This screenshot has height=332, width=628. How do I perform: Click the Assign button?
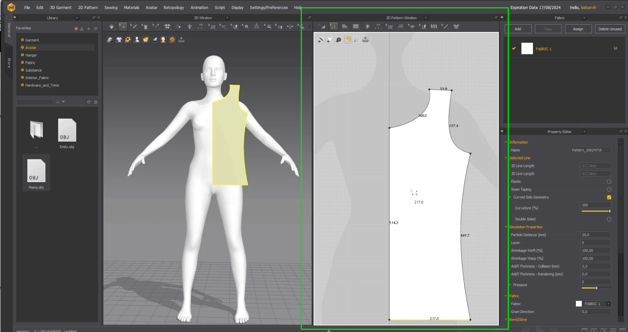pos(578,29)
